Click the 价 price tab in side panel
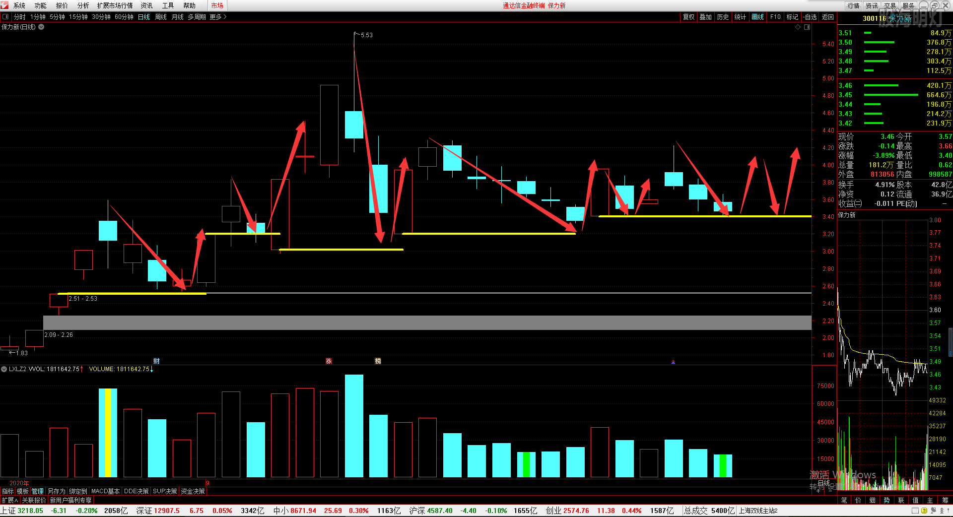Screen dimensions: 953x517 (859, 500)
